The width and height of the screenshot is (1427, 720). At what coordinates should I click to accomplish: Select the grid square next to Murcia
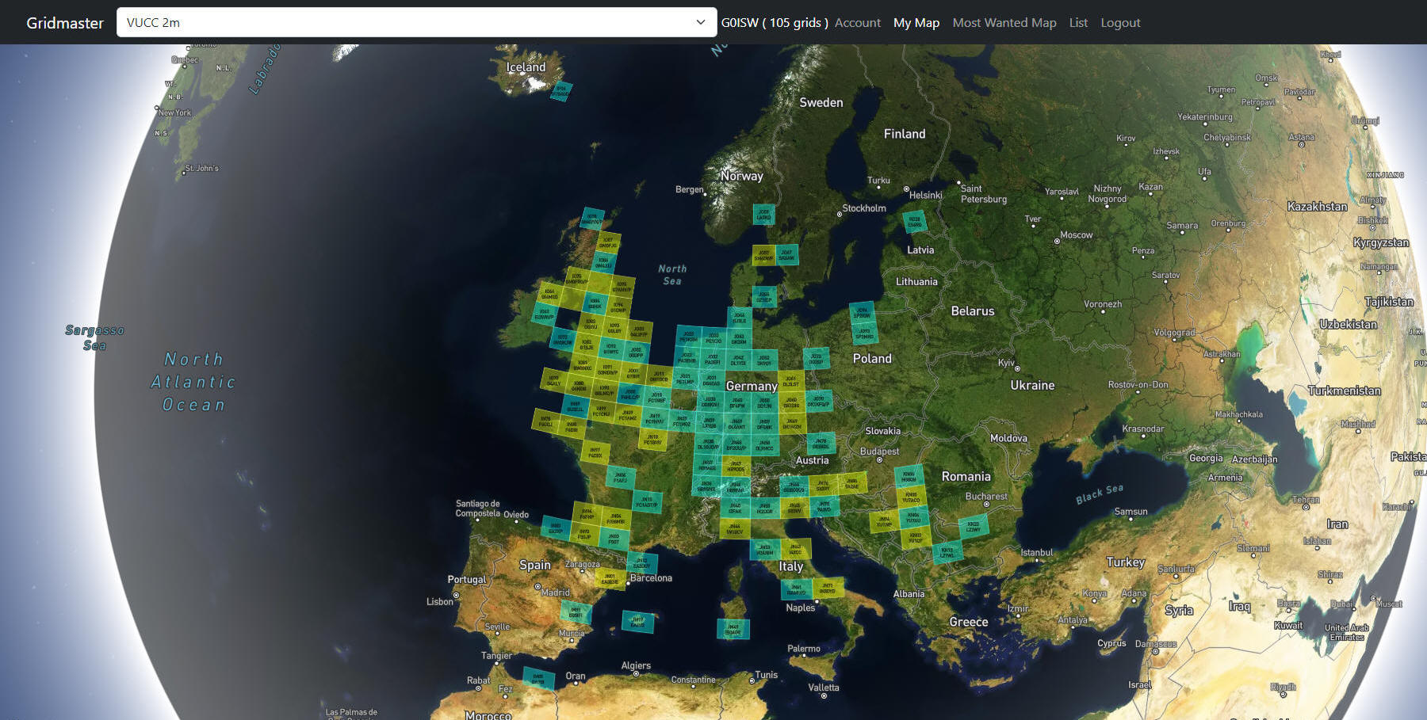click(576, 612)
